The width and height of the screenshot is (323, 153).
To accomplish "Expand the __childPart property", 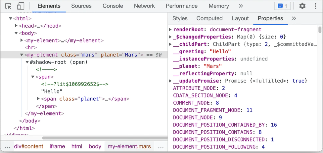I will [170, 44].
